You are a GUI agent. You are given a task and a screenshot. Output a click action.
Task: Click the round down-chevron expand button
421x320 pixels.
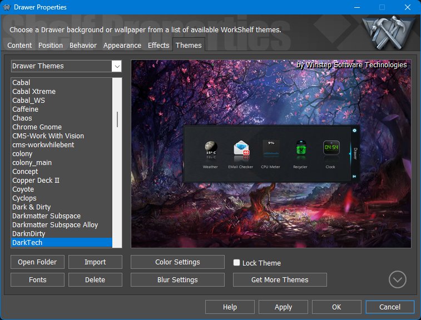click(x=398, y=279)
